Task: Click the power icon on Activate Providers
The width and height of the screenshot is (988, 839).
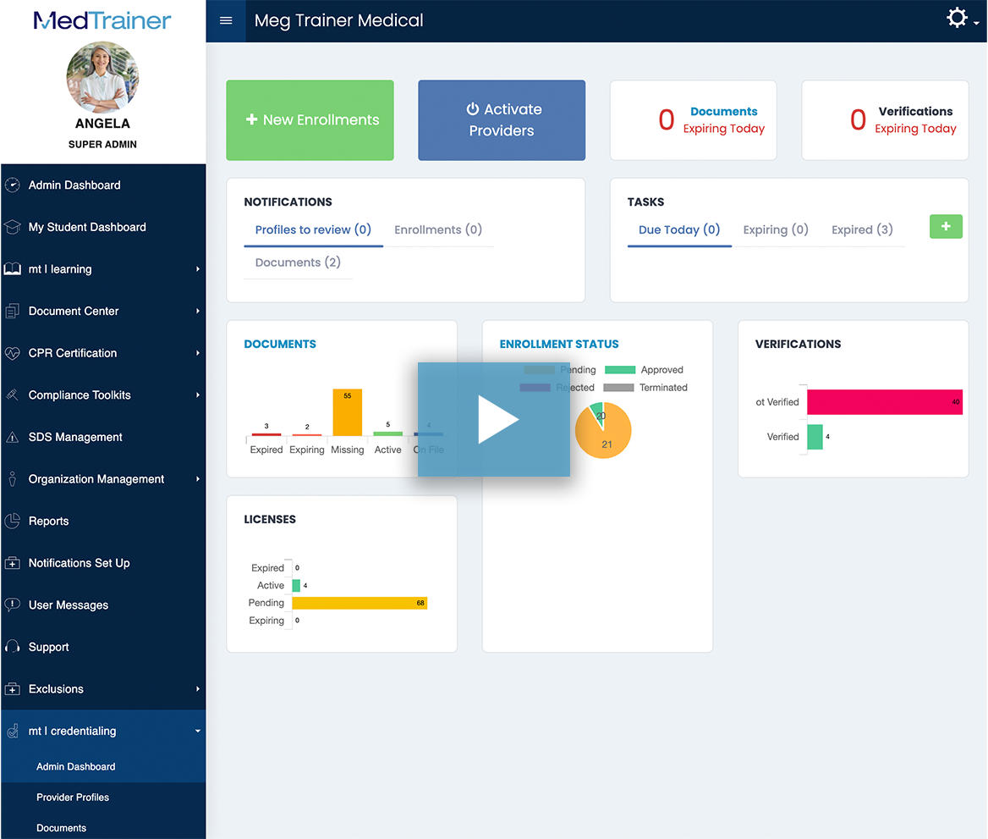Action: tap(473, 109)
